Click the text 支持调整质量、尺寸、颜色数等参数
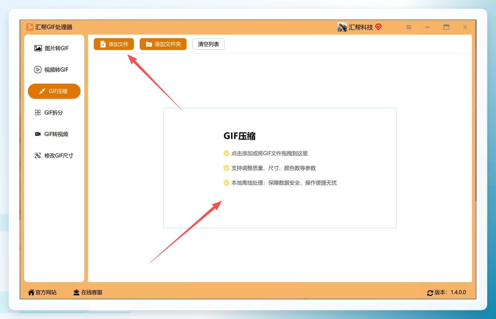The image size is (496, 319). point(274,168)
